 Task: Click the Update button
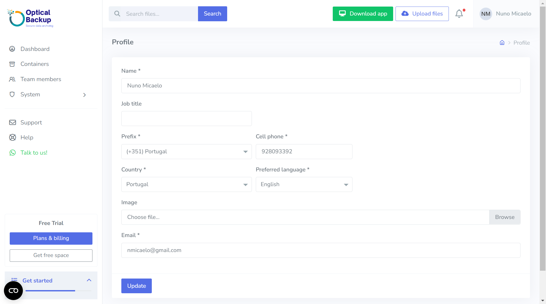point(136,286)
